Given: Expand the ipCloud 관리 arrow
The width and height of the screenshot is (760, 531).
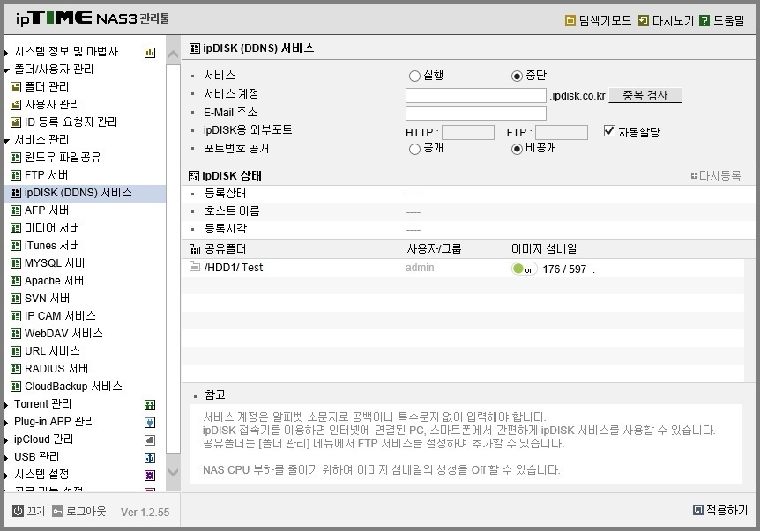Looking at the screenshot, I should (x=6, y=440).
